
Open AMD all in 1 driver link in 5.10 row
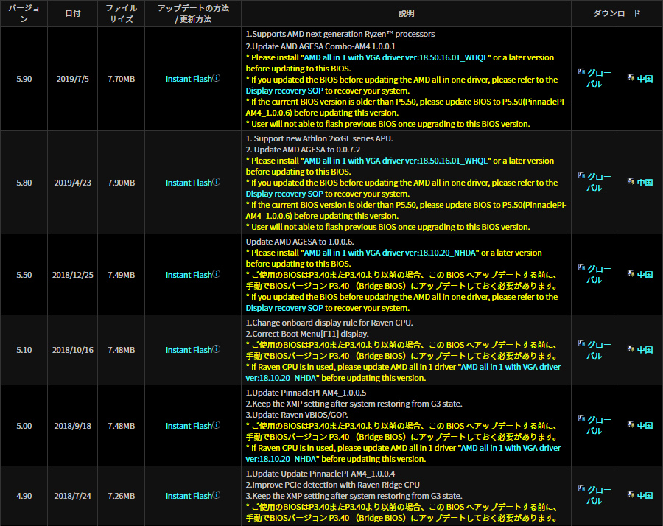coord(509,367)
